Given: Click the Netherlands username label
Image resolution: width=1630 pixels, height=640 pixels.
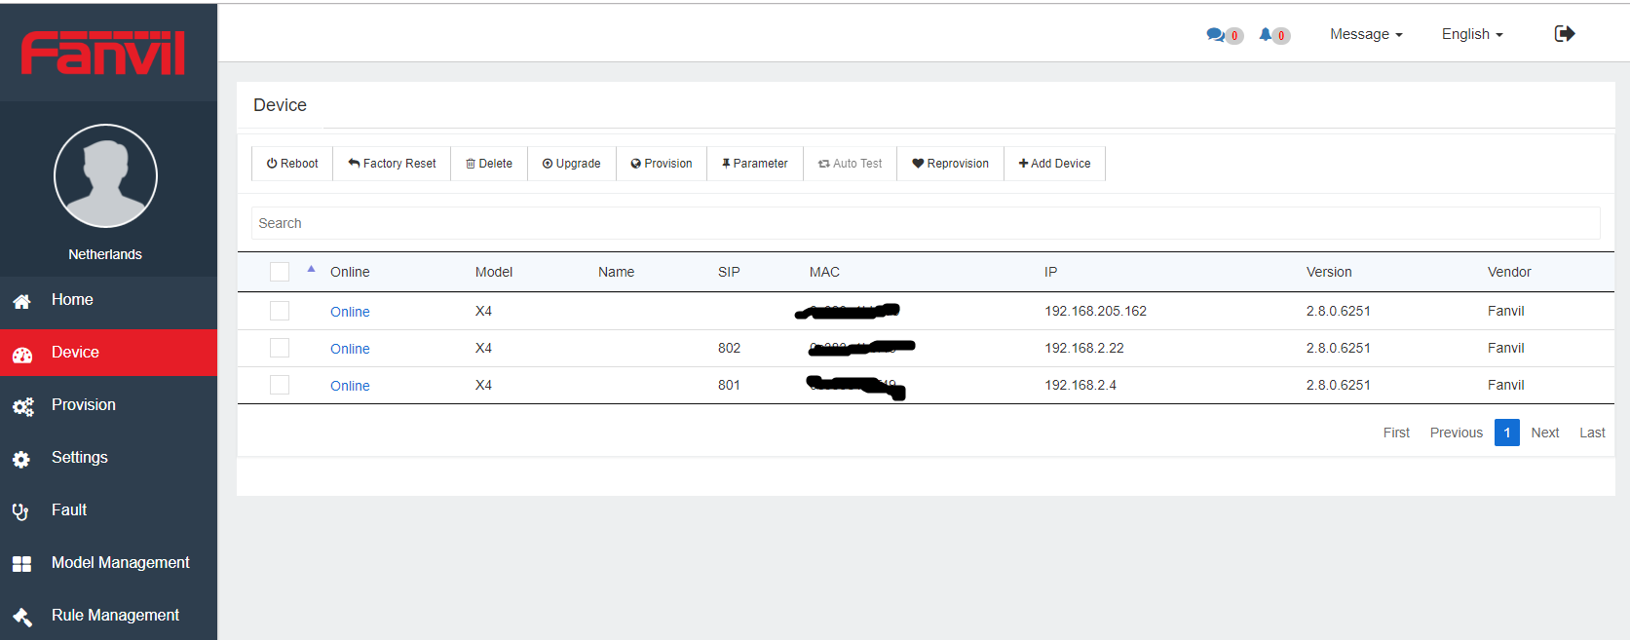Looking at the screenshot, I should coord(105,254).
